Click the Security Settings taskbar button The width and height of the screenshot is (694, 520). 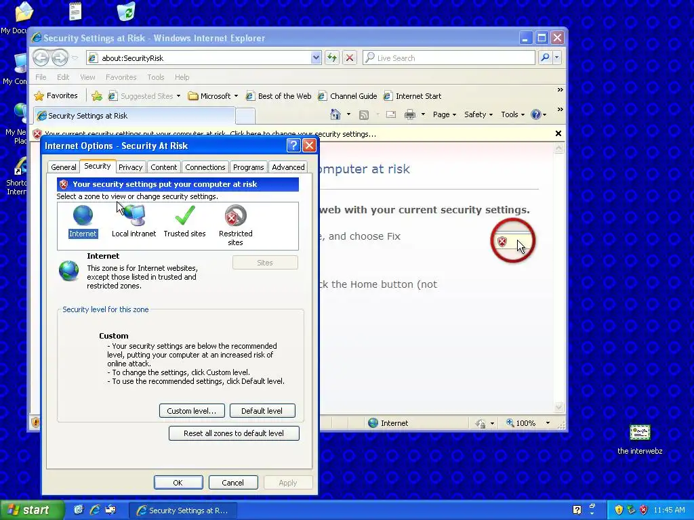pyautogui.click(x=183, y=511)
